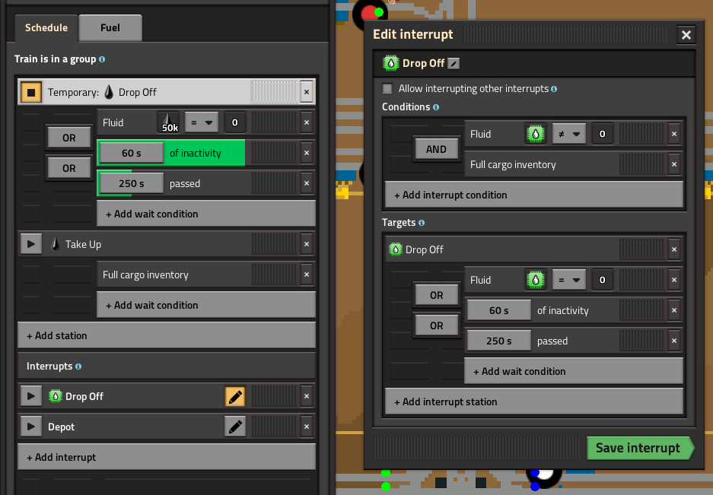Click info icon next to Interrupts heading
Image resolution: width=713 pixels, height=495 pixels.
78,366
